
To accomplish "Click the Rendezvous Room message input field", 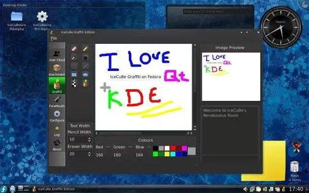I will [x=230, y=159].
